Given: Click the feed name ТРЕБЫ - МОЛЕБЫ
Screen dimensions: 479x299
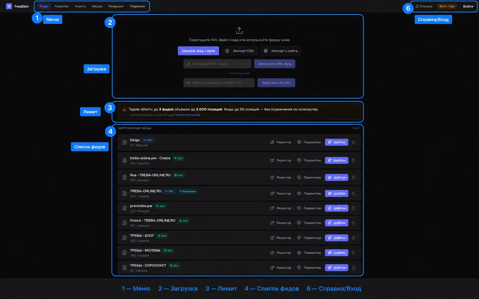Looking at the screenshot, I should [x=145, y=250].
